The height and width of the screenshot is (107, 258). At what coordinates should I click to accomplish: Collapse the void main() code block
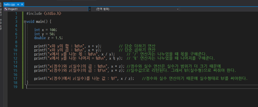pos(25,22)
